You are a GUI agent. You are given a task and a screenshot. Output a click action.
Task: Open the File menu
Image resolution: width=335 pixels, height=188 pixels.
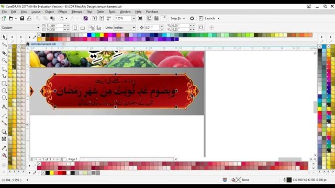[x=4, y=11]
